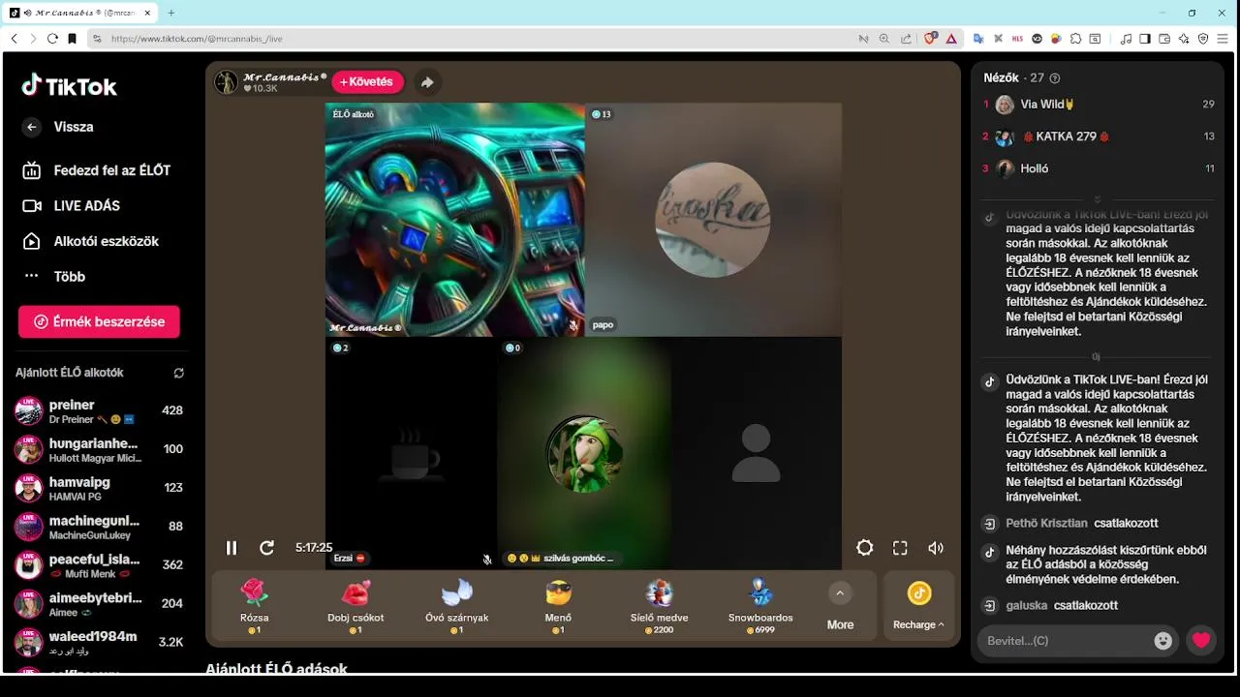Expand more gifts with More

point(840,607)
